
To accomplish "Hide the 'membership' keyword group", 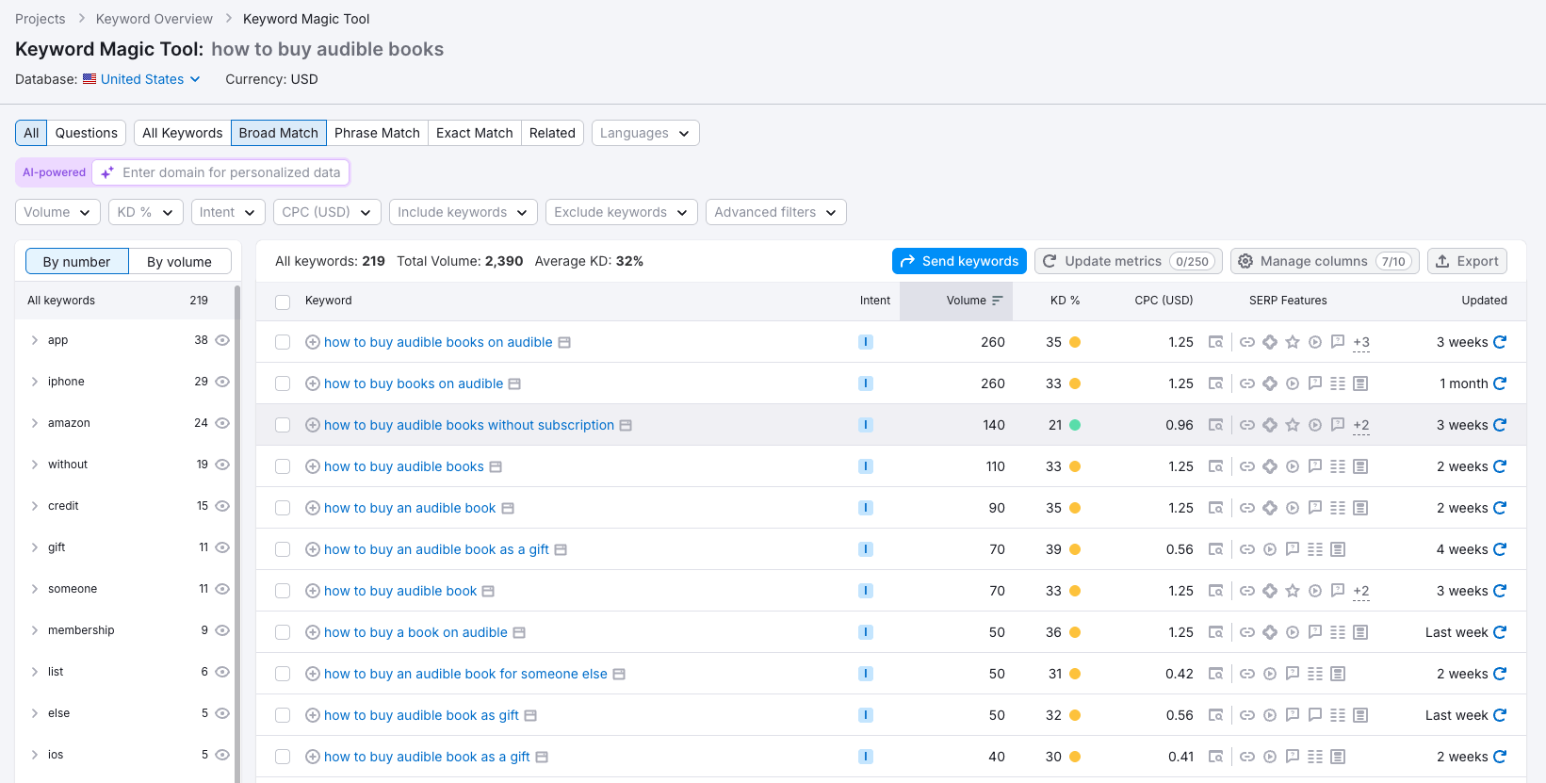I will (x=222, y=630).
